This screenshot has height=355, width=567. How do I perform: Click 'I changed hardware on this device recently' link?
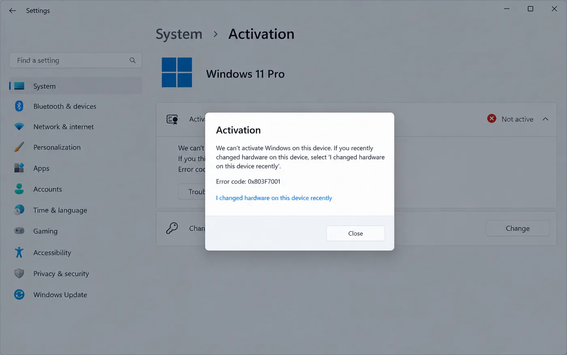pyautogui.click(x=274, y=198)
